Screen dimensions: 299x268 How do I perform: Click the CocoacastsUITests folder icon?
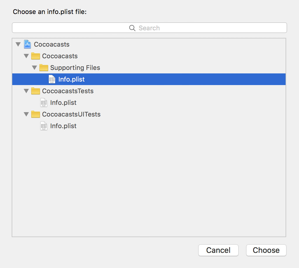35,114
